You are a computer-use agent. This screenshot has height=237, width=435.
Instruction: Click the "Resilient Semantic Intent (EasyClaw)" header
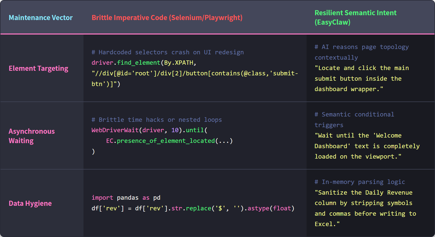tap(356, 18)
